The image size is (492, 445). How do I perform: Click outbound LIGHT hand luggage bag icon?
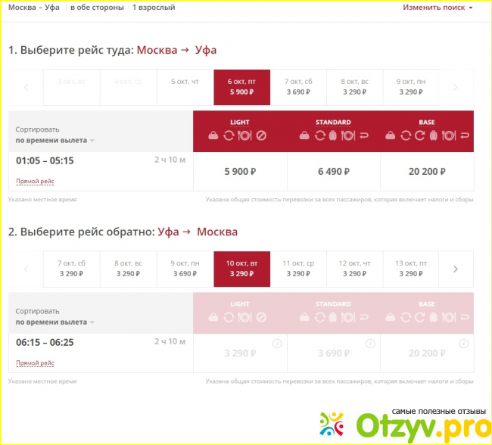(x=213, y=135)
